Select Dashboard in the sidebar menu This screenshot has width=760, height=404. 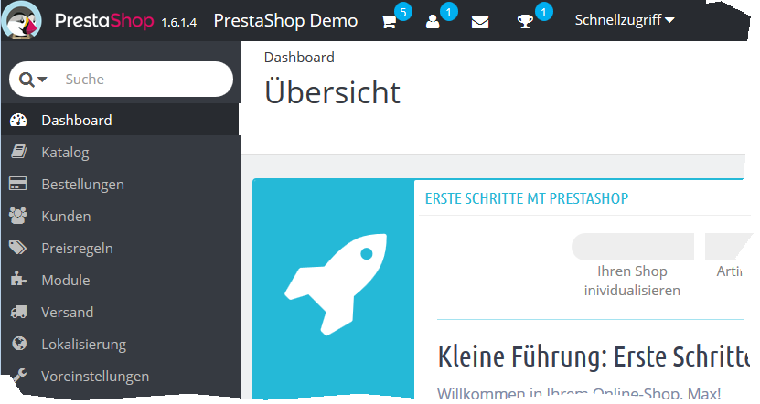click(120, 120)
